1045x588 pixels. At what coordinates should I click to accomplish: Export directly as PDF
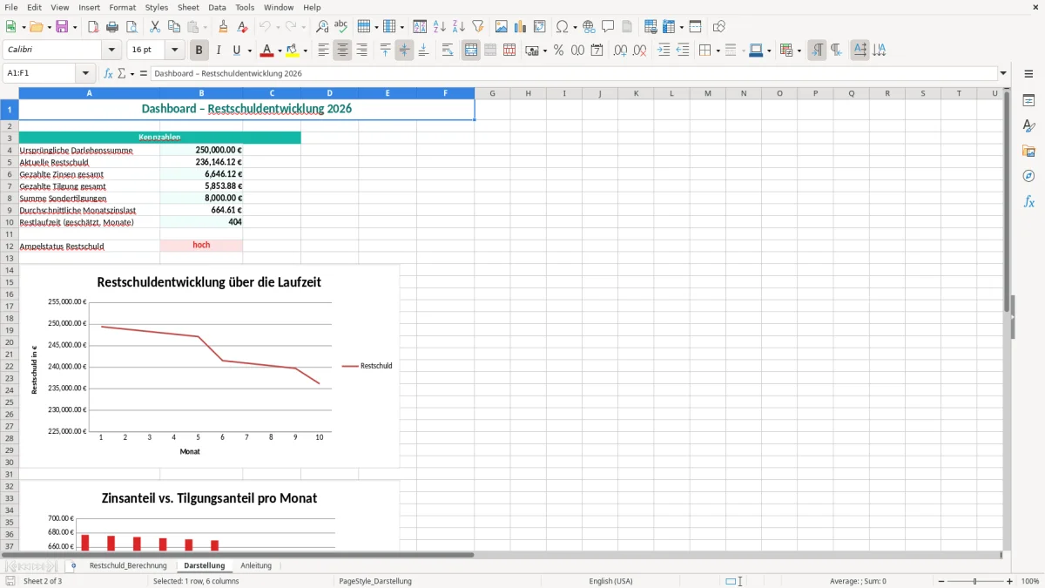(x=93, y=27)
